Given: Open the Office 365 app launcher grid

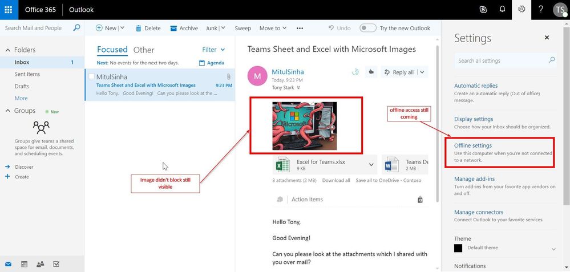Looking at the screenshot, I should (x=9, y=10).
